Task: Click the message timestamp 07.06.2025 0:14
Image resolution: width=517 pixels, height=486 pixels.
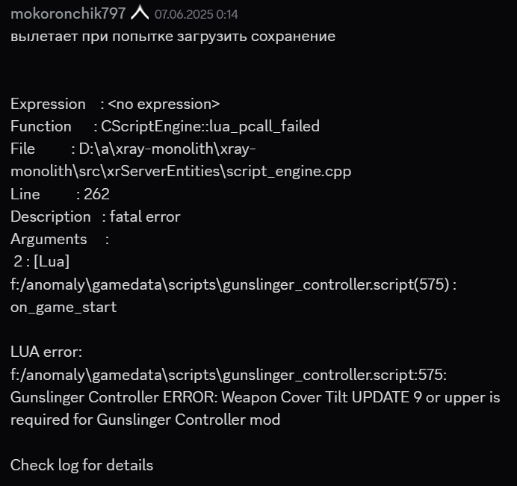Action: (x=196, y=14)
